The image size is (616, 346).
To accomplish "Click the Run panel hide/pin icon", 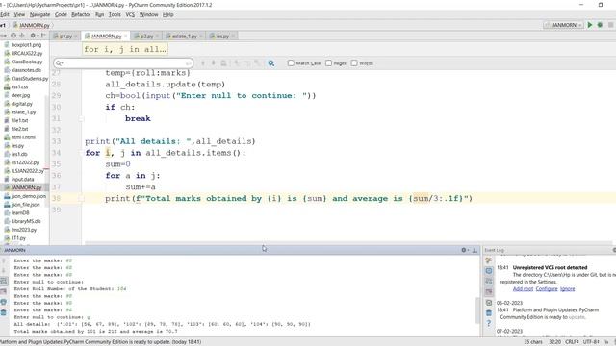I will [x=475, y=250].
